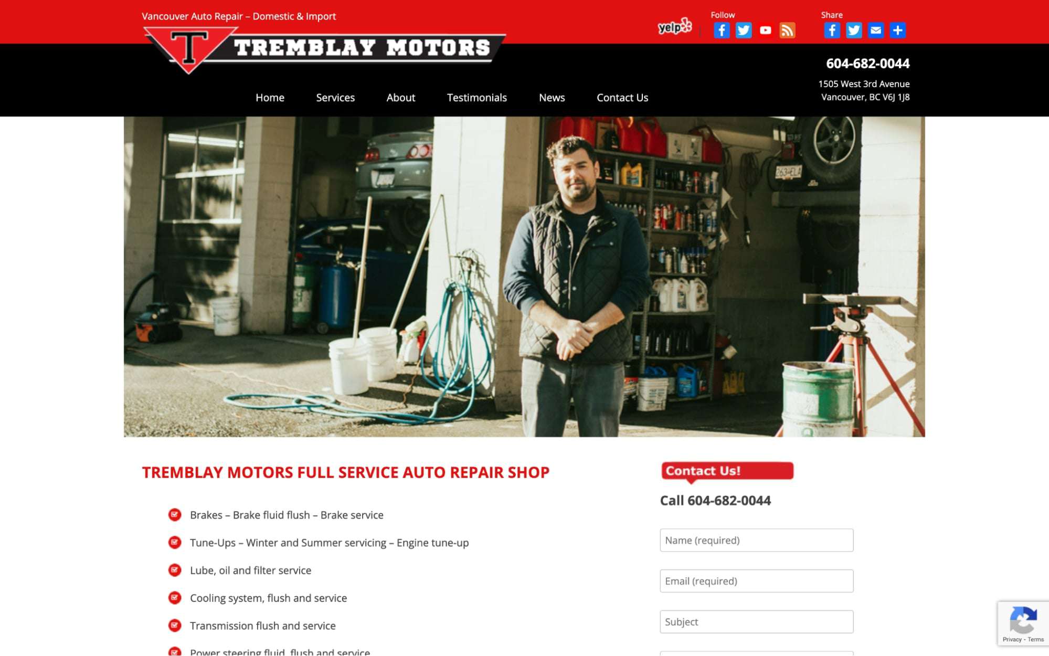Go to the Home menu item
This screenshot has height=656, width=1049.
[270, 98]
